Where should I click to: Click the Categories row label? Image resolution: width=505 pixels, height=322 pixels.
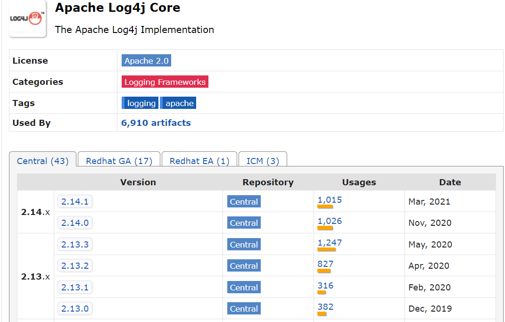click(38, 82)
